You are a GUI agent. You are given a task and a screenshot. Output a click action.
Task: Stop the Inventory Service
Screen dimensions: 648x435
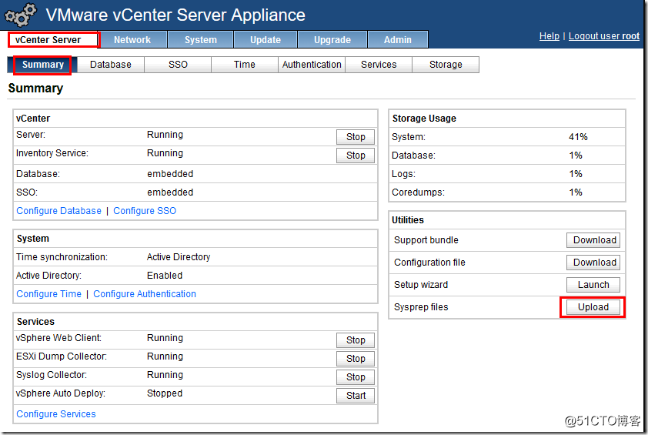click(356, 156)
